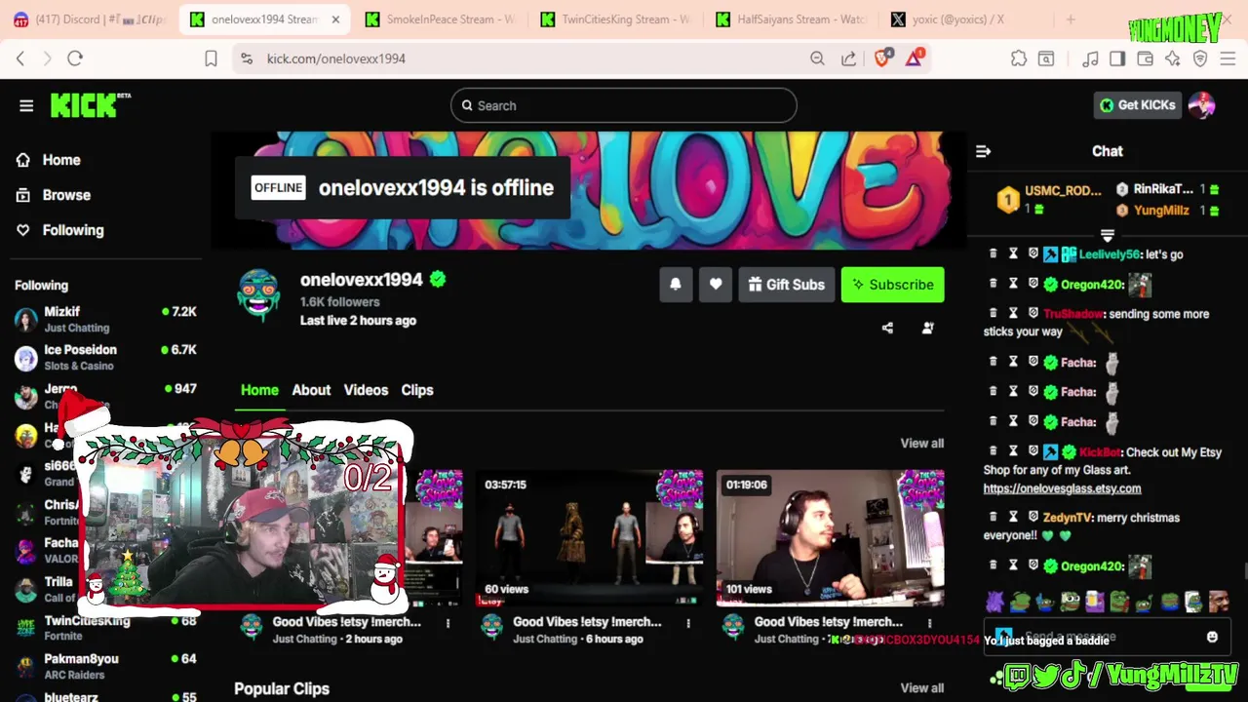Open the 03:57:15 video thumbnail
1248x702 pixels.
590,538
